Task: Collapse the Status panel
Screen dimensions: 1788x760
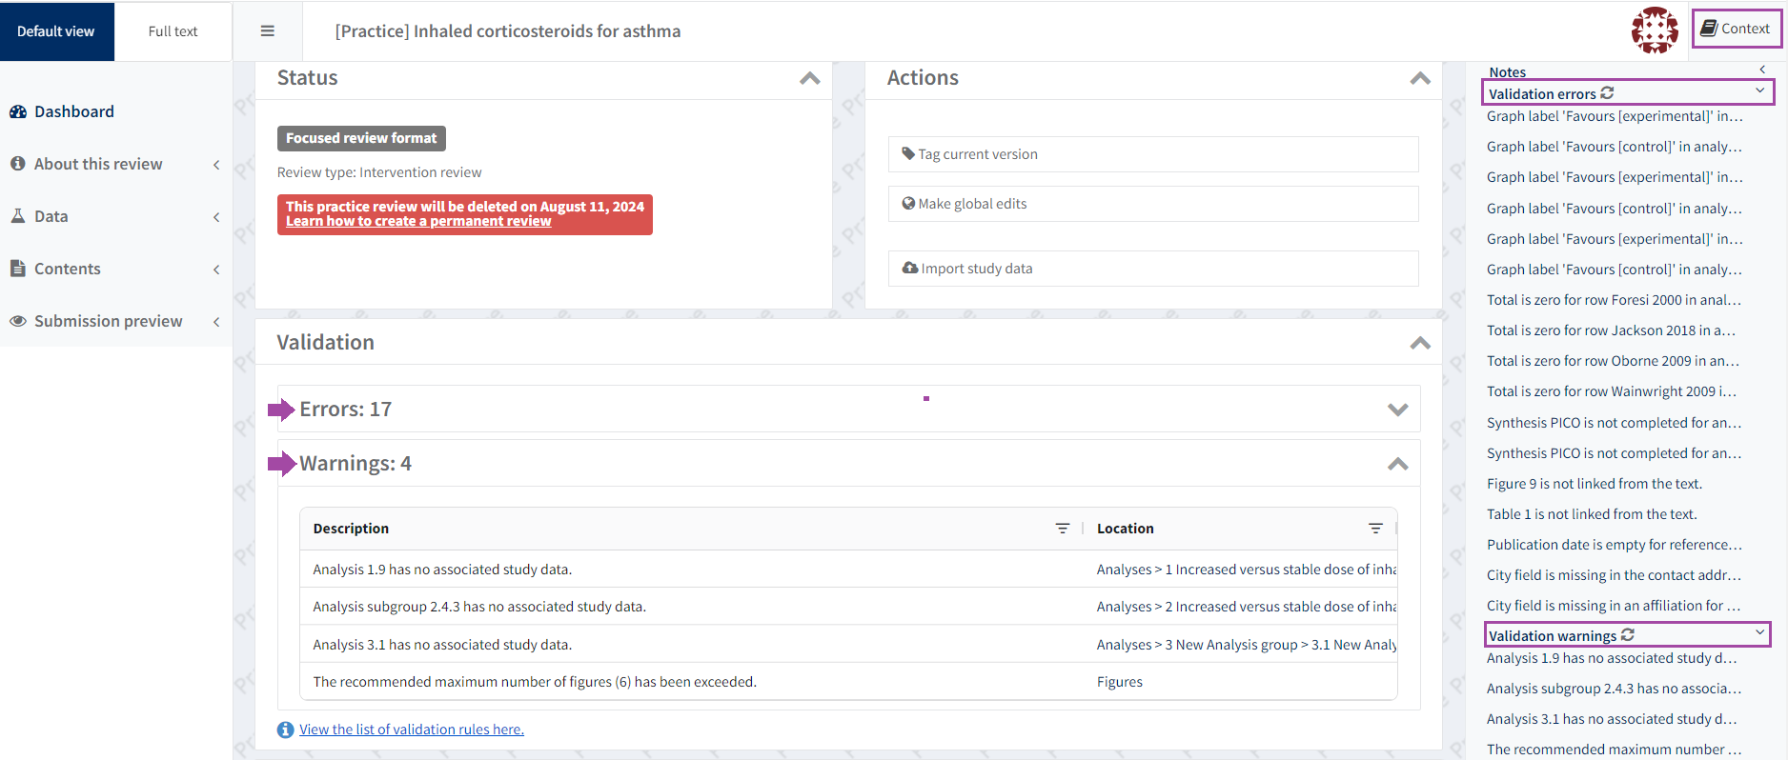Action: click(x=809, y=78)
